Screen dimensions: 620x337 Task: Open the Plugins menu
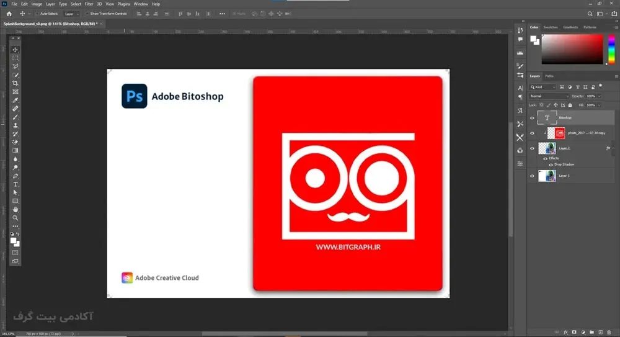click(x=124, y=4)
